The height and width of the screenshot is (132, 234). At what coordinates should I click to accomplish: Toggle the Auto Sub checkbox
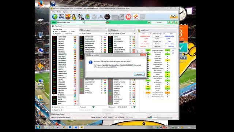click(x=53, y=34)
